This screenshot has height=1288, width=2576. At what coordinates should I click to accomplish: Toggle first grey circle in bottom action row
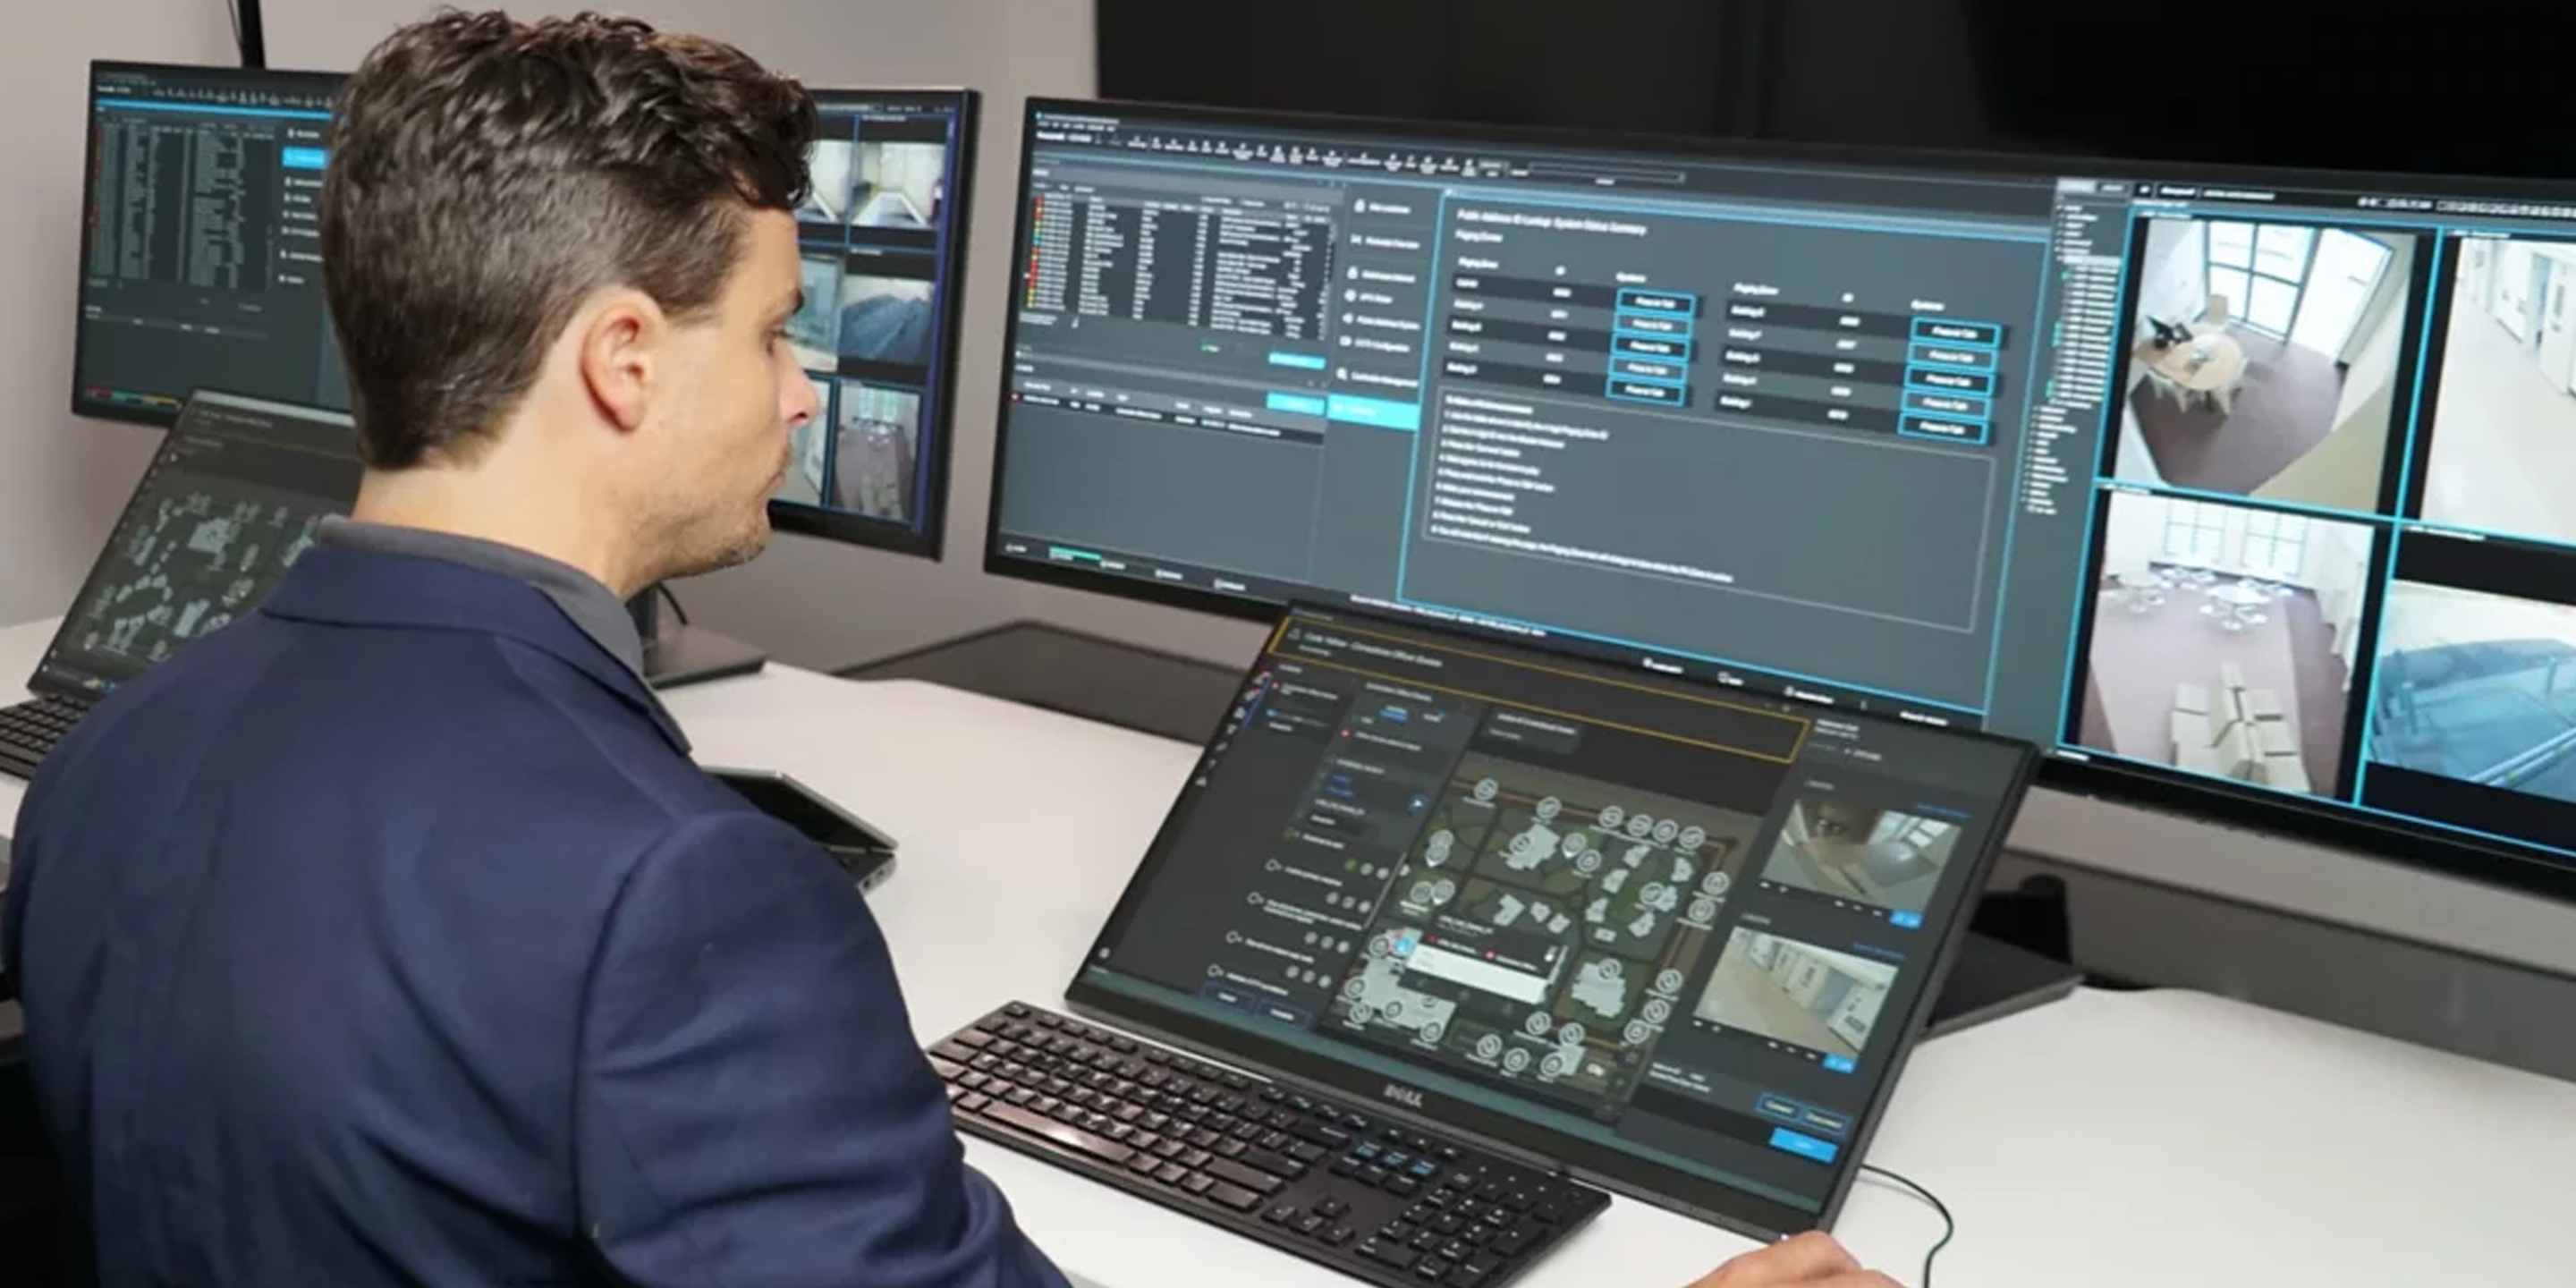[x=1293, y=972]
